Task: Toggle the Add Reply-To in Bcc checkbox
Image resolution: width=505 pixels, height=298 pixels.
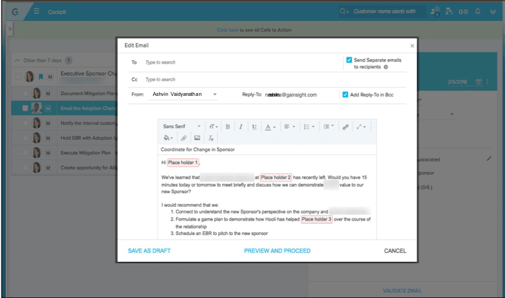Action: click(345, 95)
